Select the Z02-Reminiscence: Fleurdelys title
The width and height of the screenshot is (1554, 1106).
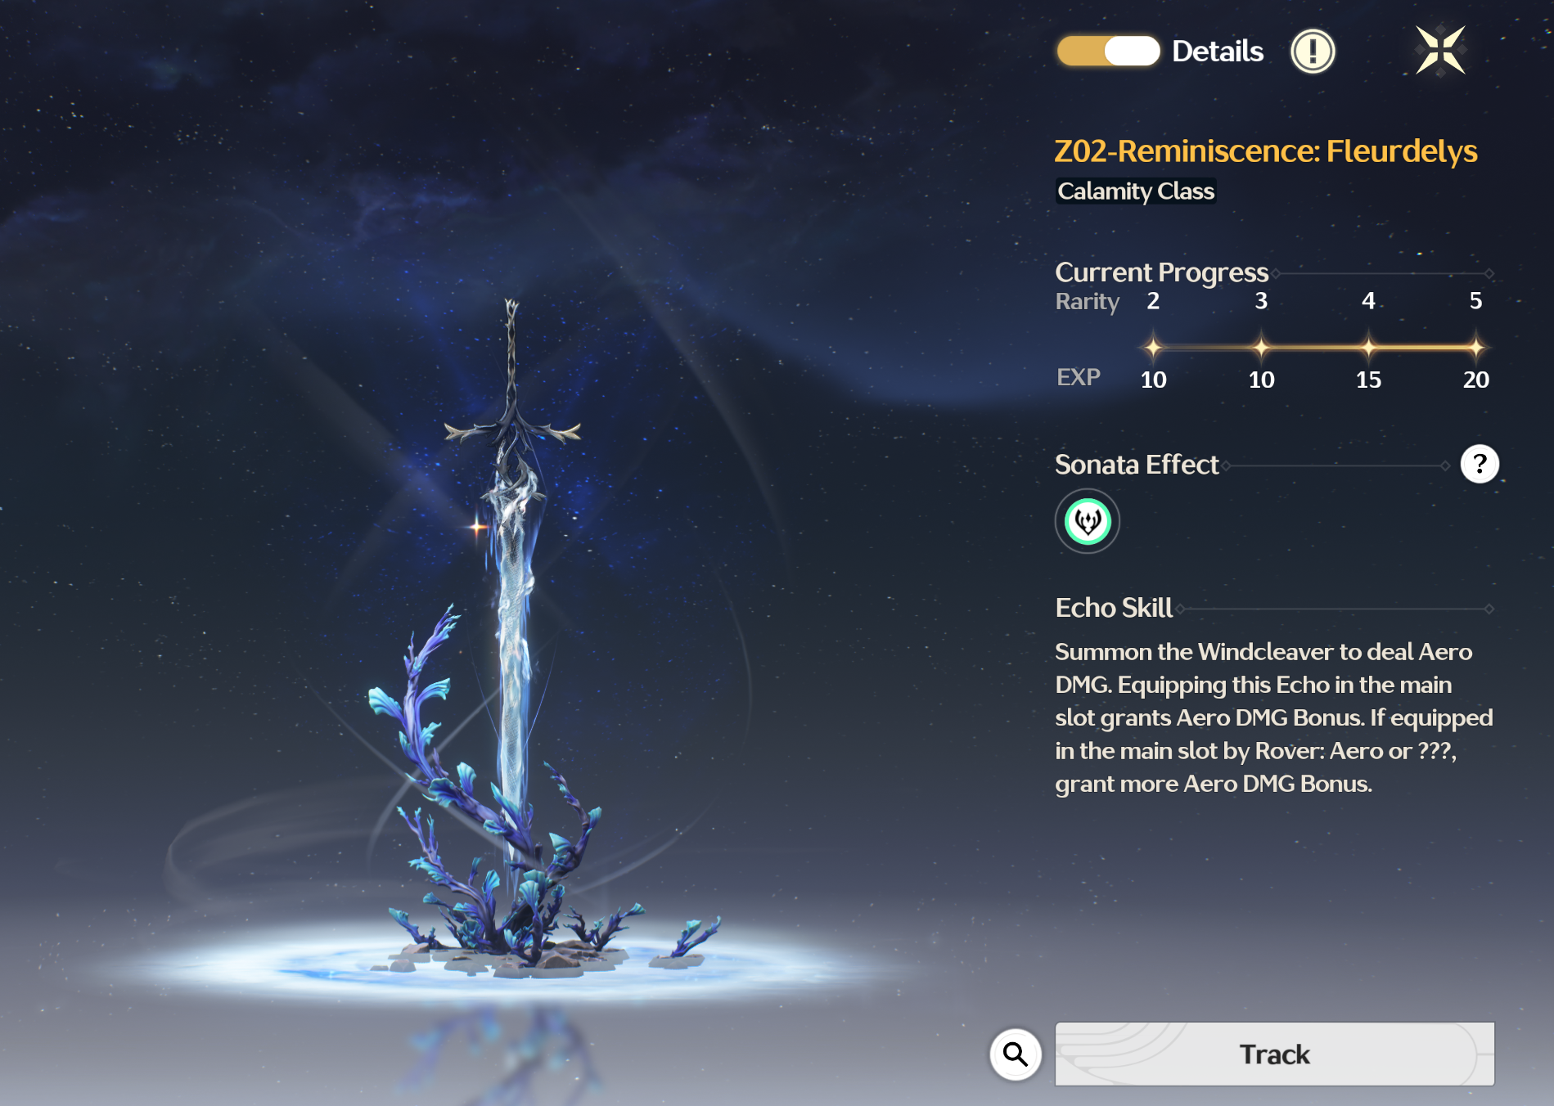[1266, 151]
